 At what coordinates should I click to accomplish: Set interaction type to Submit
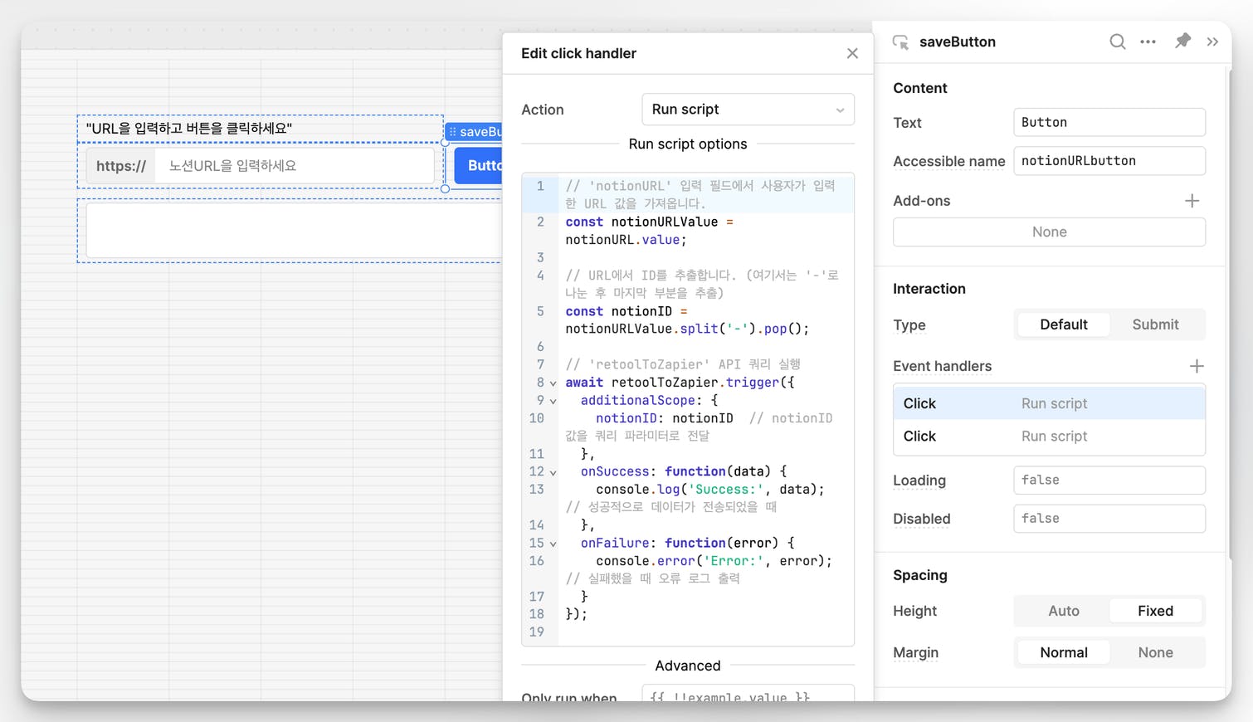click(x=1154, y=324)
